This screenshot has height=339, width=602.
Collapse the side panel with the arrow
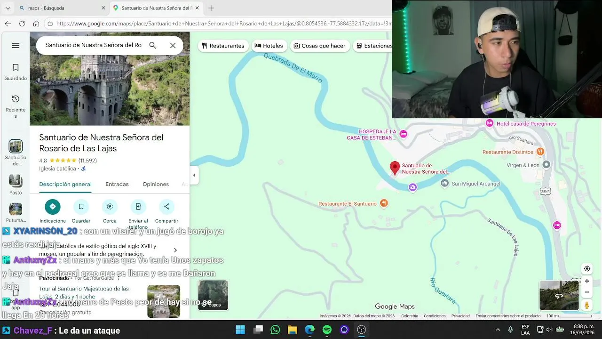click(194, 175)
